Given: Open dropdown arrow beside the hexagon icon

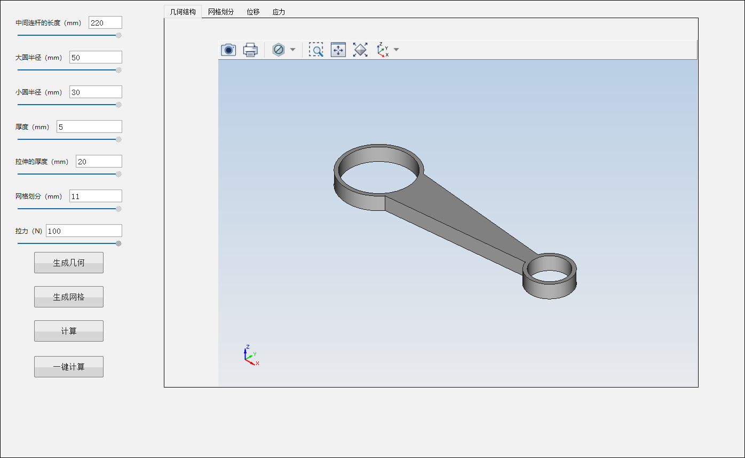Looking at the screenshot, I should [292, 50].
